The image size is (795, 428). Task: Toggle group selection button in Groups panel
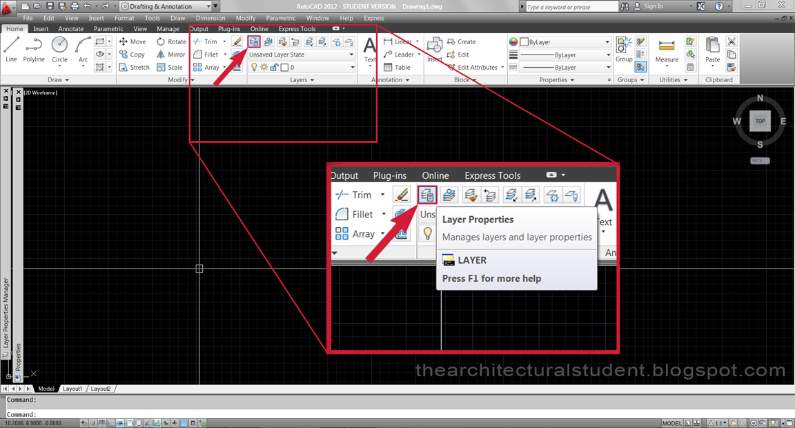641,66
